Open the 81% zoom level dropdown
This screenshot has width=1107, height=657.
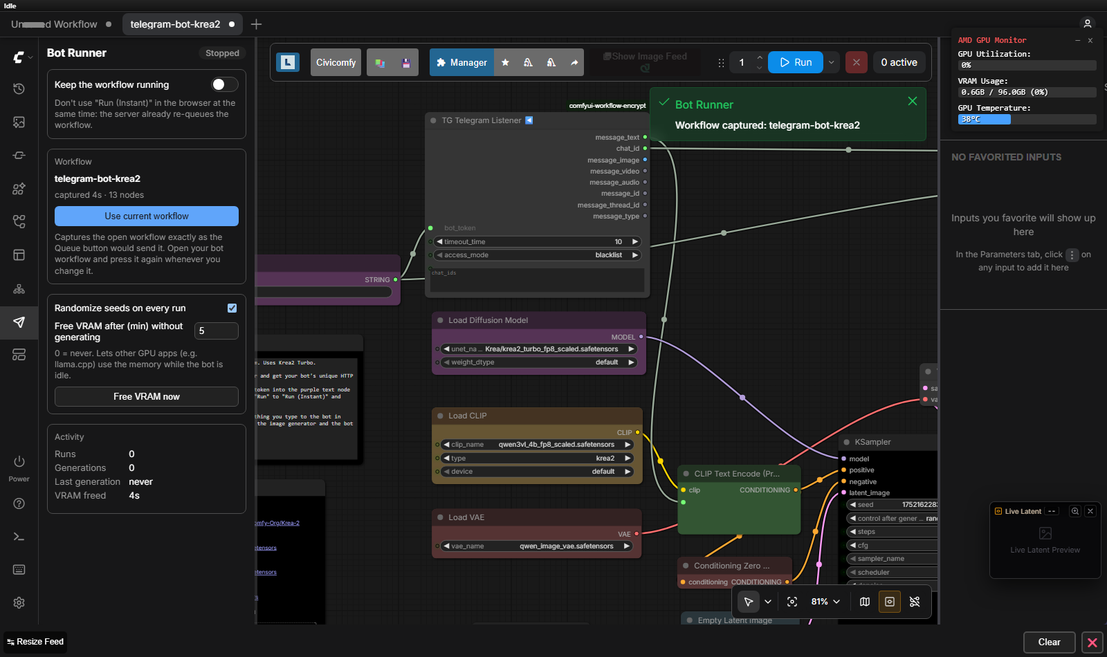click(x=825, y=602)
